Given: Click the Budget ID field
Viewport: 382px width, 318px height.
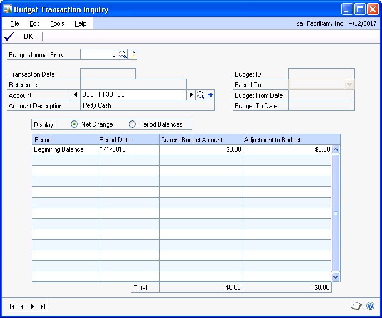Looking at the screenshot, I should (x=321, y=74).
